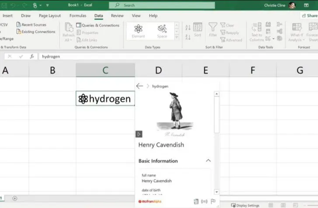Select column E header
The image size is (318, 208).
tap(206, 70)
